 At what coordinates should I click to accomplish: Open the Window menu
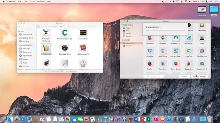coord(41,1)
